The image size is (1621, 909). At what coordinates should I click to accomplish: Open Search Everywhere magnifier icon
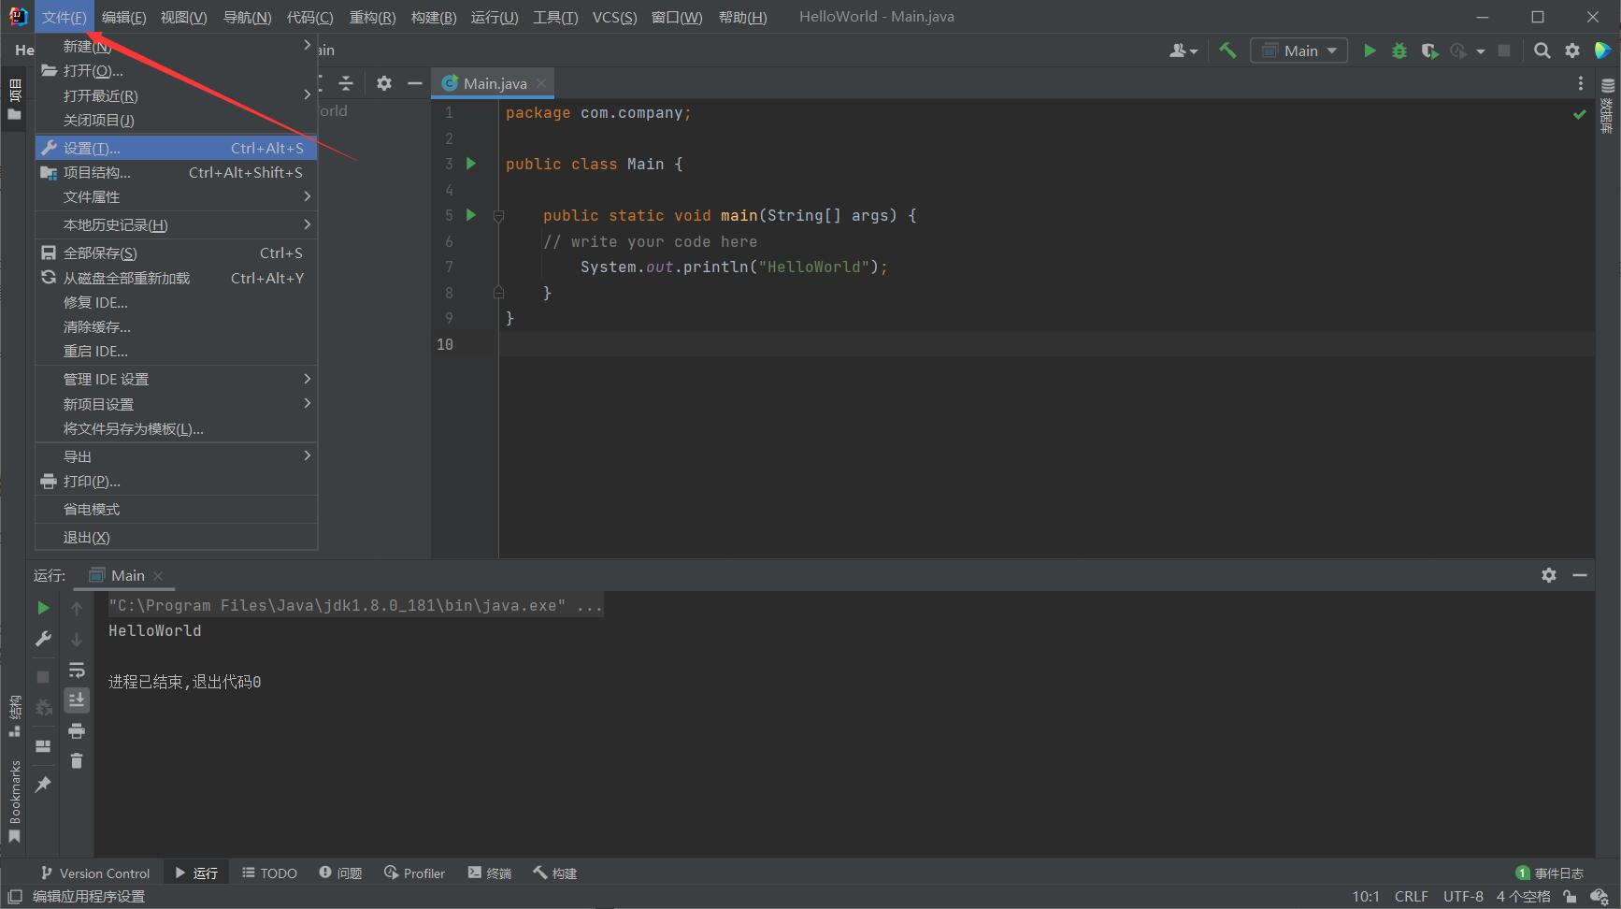tap(1542, 50)
